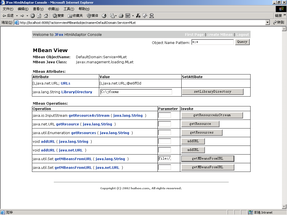
Task: Click the setLibraryDirectory button
Action: click(212, 92)
